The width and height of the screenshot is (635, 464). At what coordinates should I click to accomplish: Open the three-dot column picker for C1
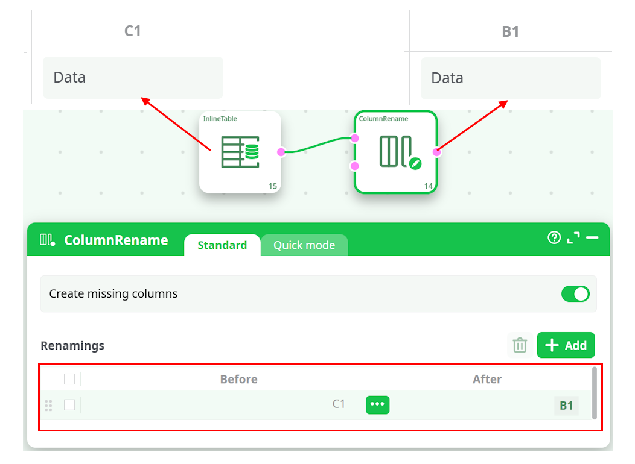377,404
